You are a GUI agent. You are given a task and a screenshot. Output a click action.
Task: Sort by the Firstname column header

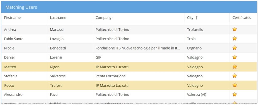click(x=12, y=18)
